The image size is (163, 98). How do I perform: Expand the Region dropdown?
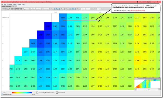coord(26,9)
